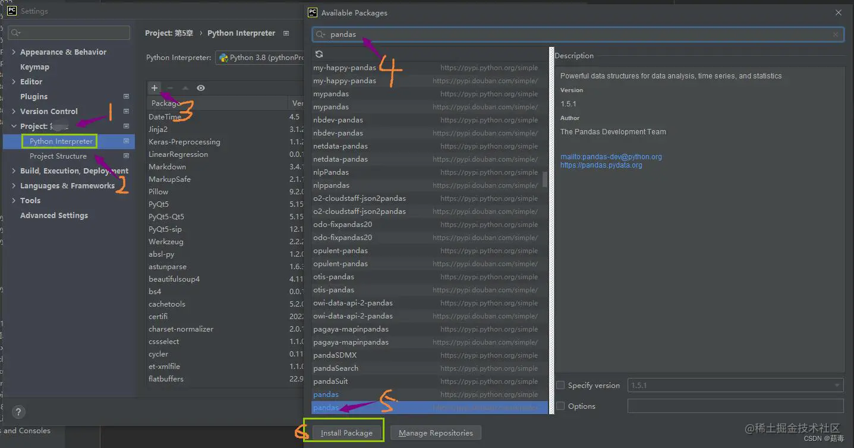Expand the Version Control node
Screen dimensions: 854x448
[14, 111]
